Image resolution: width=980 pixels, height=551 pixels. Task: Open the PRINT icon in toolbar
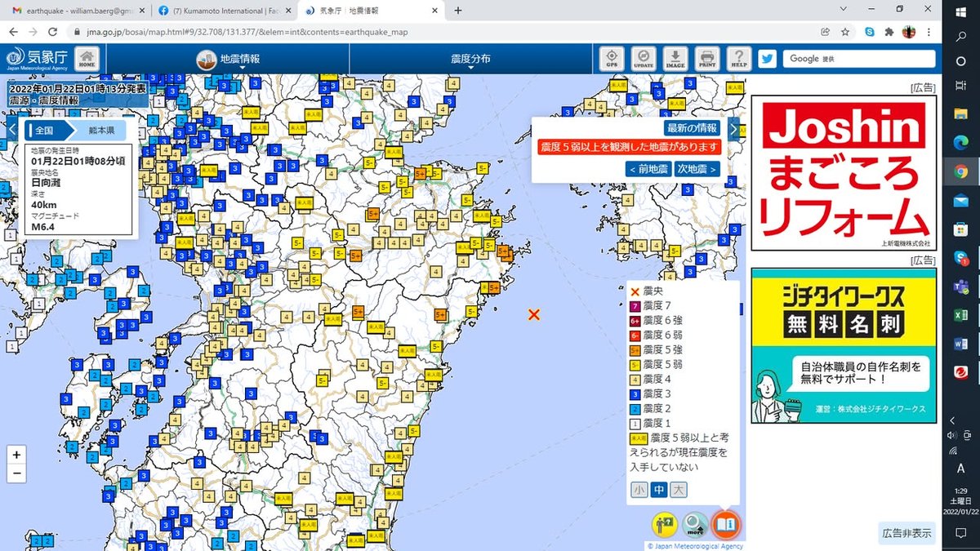pos(706,59)
